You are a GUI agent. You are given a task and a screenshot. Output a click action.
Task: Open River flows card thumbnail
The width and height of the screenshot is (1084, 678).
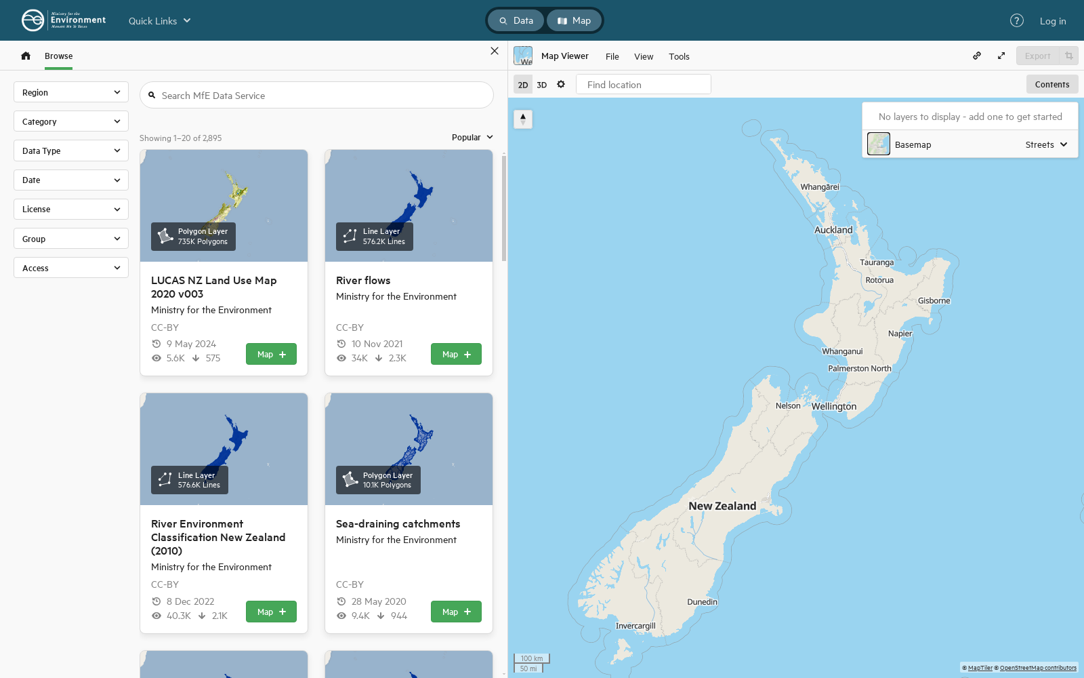[409, 205]
